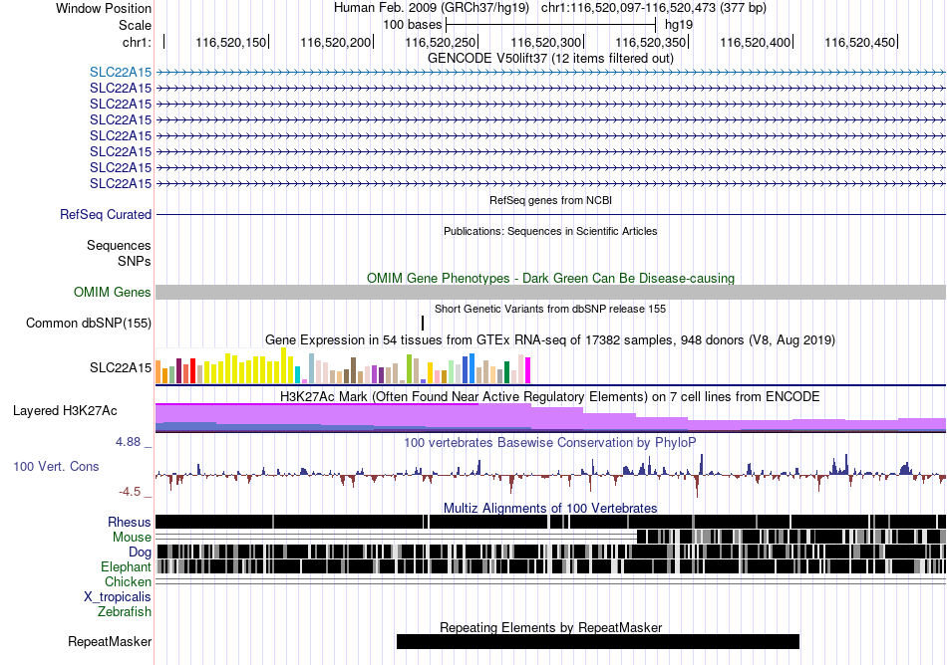Click the black RepeatMasker repeat element bar
947x665 pixels.
tap(598, 641)
